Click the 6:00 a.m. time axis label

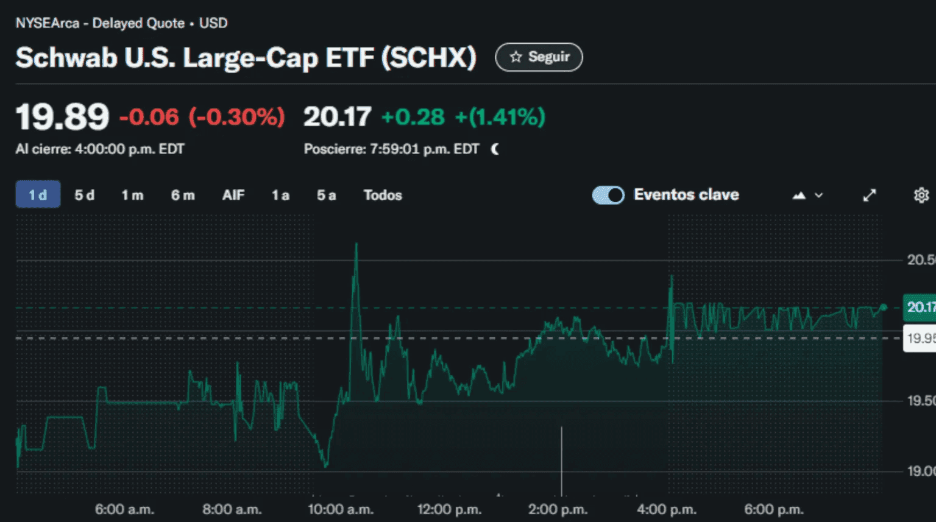coord(124,509)
